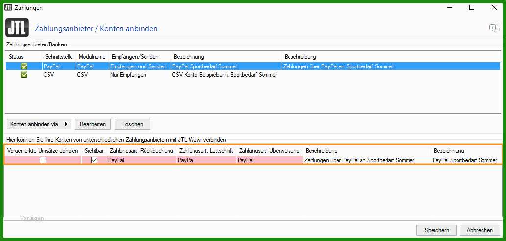506x241 pixels.
Task: Click the Bearbeiten button
Action: pos(93,124)
